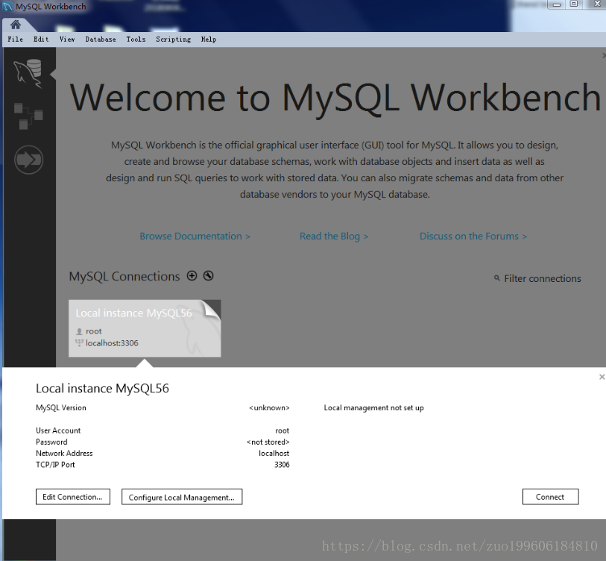Open the Tools menu

point(136,39)
